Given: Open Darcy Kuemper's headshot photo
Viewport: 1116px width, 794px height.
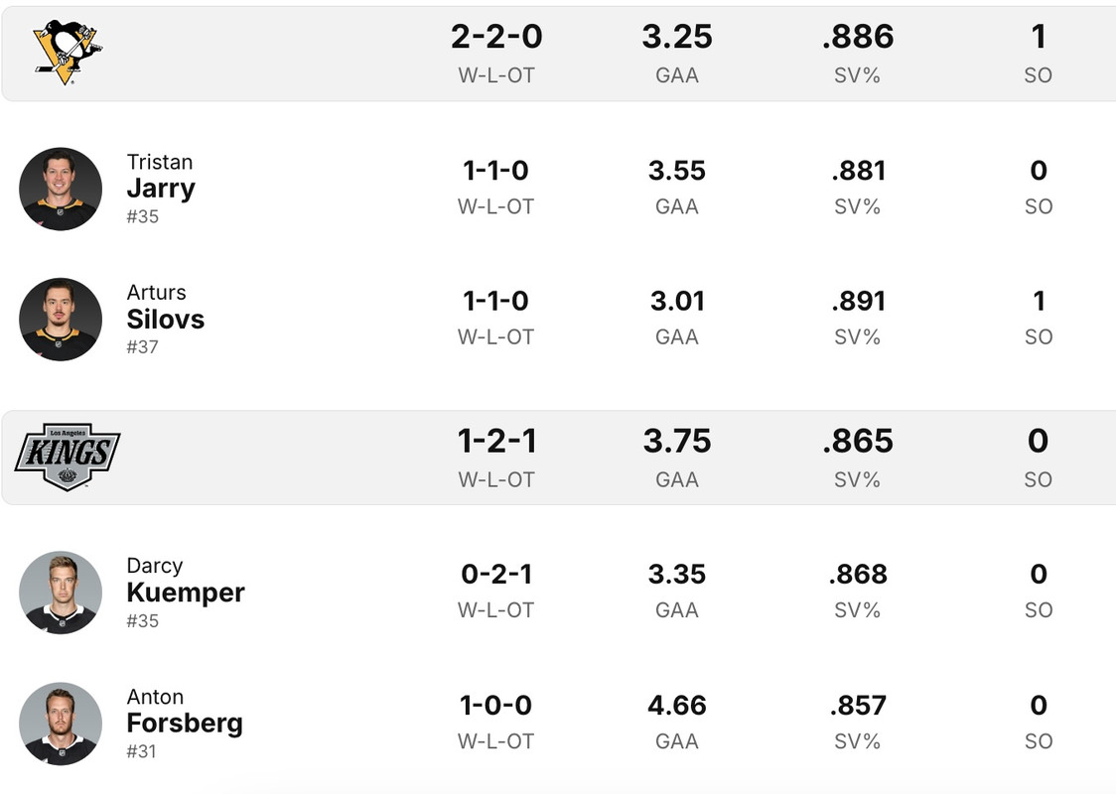Looking at the screenshot, I should point(61,593).
